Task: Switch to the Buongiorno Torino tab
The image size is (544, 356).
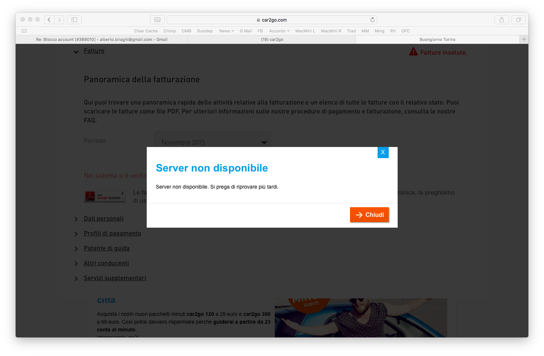Action: point(438,39)
